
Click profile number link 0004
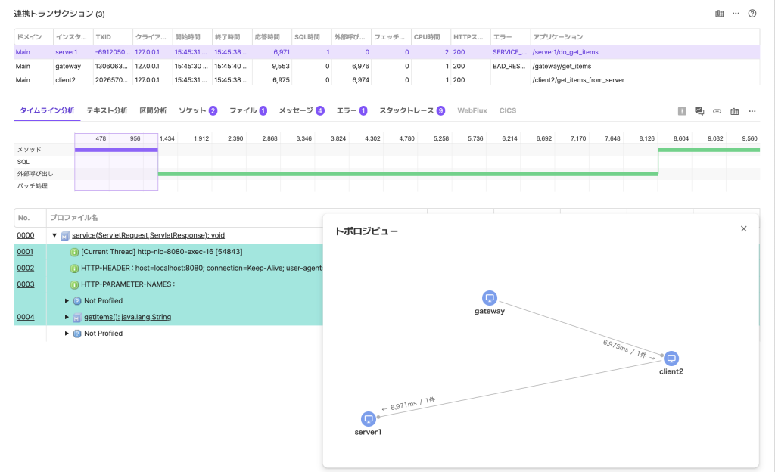(25, 317)
